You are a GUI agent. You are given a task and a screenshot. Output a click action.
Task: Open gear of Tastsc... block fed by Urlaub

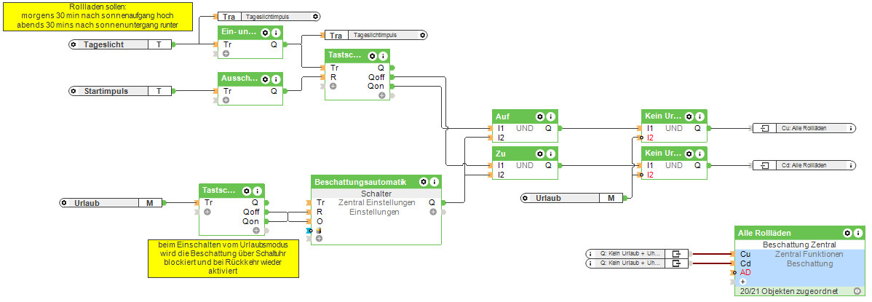247,191
